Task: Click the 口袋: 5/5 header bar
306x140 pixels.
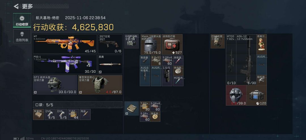Action: 78,105
